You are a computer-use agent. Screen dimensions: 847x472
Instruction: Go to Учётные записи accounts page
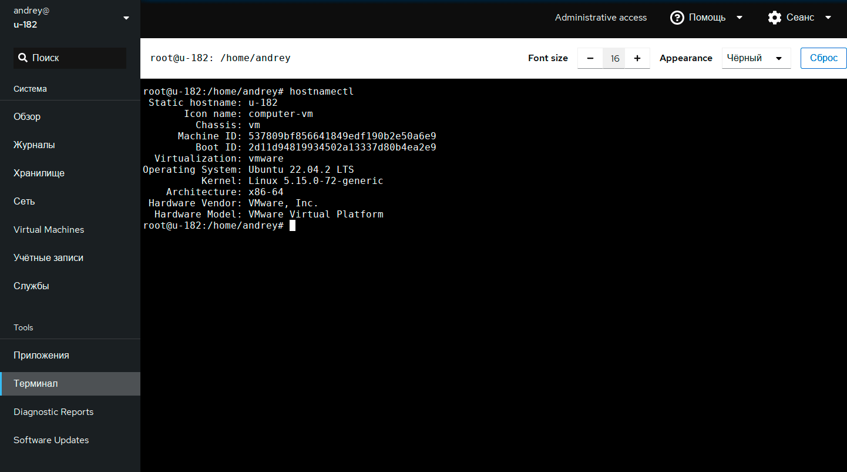pyautogui.click(x=70, y=257)
